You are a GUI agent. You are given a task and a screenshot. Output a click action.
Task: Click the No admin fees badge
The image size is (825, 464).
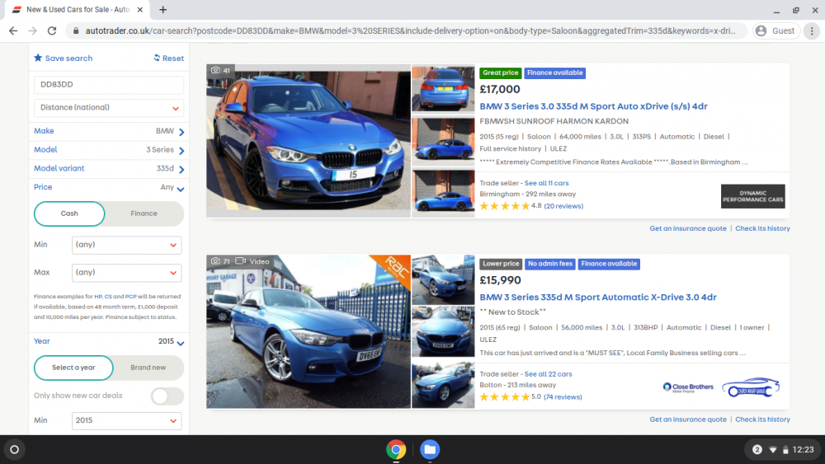[x=549, y=264]
